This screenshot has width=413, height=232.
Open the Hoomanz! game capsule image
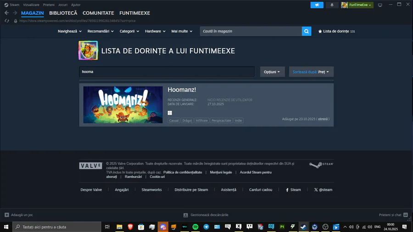tap(123, 105)
